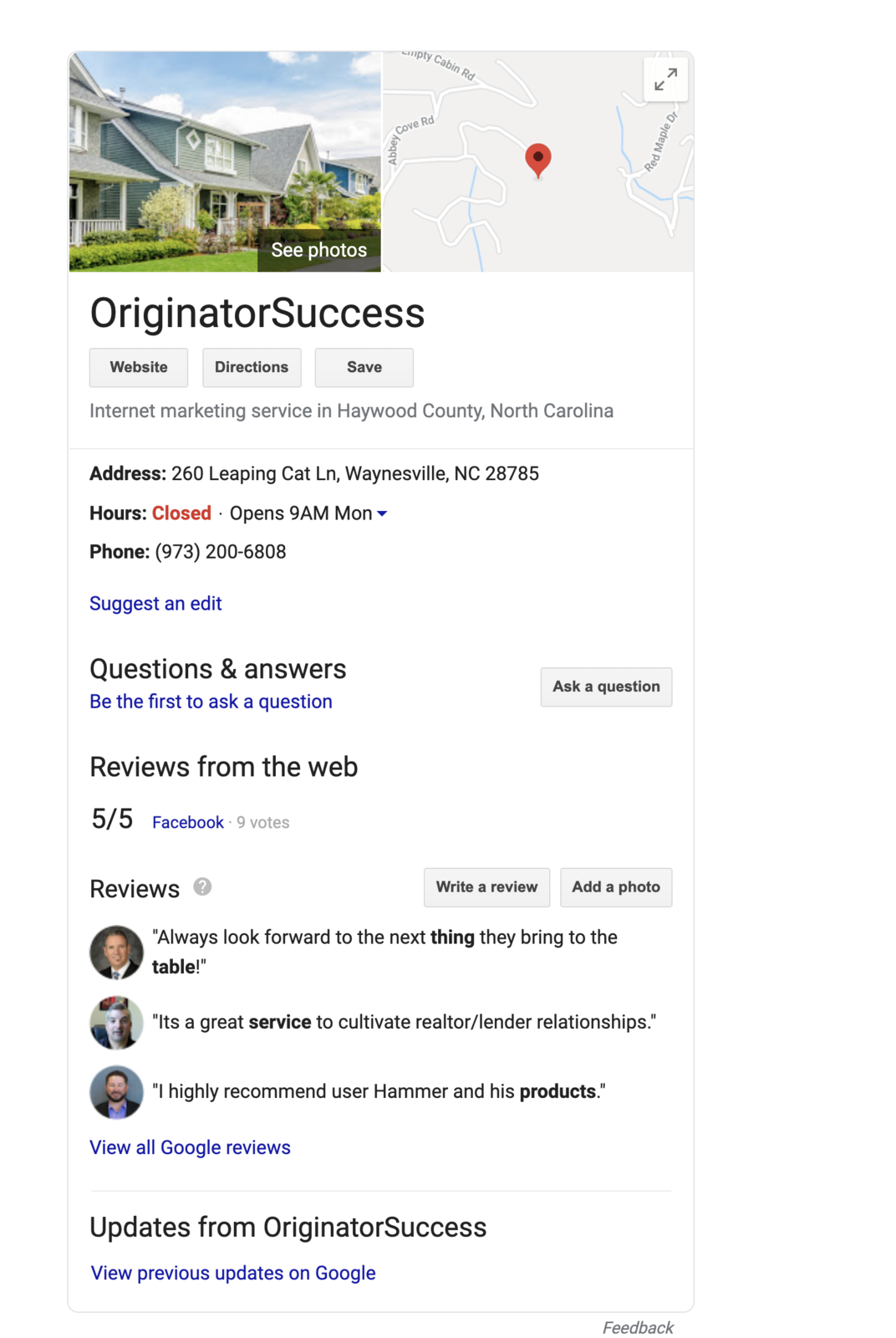Expand the hours dropdown arrow
Screen dimensions: 896x1338
(x=382, y=513)
